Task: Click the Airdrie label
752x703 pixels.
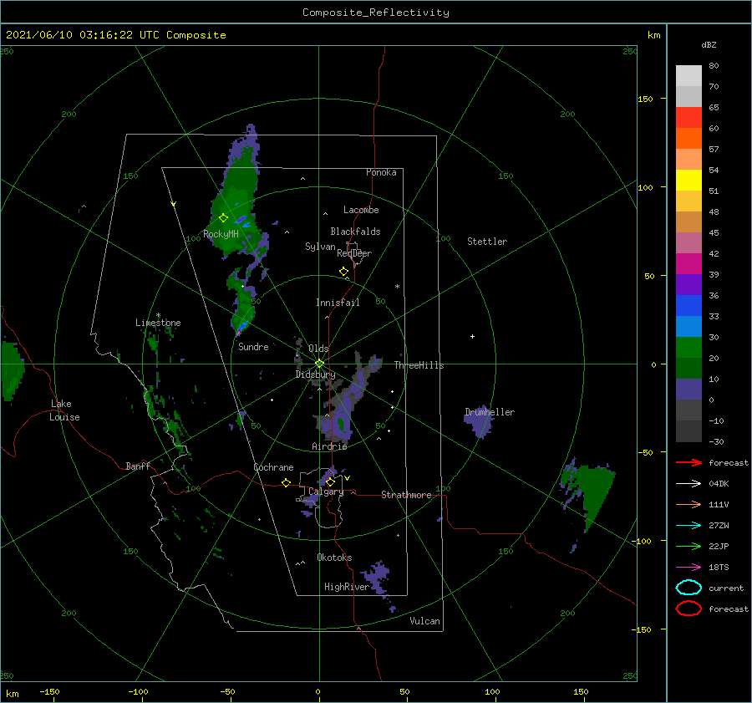Action: [x=329, y=446]
